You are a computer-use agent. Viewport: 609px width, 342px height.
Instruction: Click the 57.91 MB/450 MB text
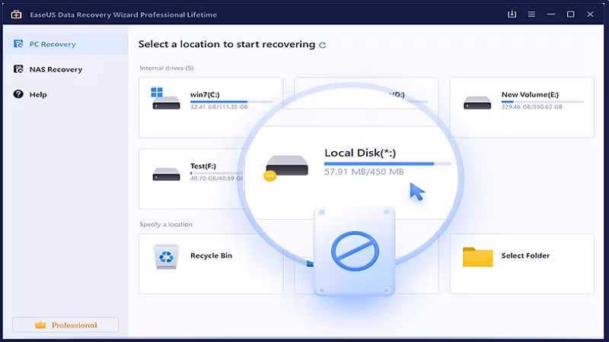pyautogui.click(x=364, y=172)
